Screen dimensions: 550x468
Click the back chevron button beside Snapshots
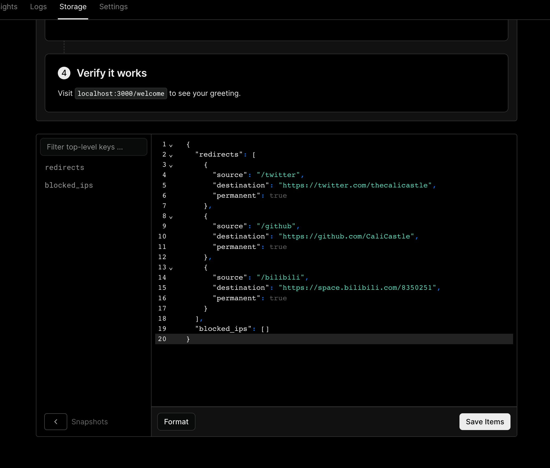point(56,422)
